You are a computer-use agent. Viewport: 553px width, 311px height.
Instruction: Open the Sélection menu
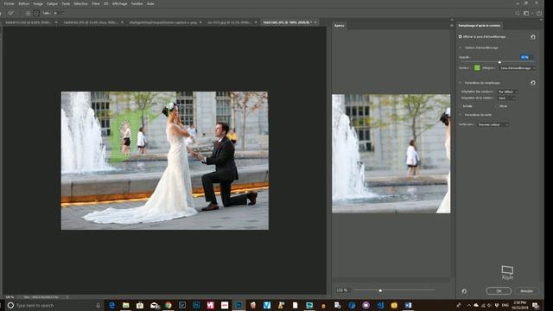pyautogui.click(x=80, y=3)
